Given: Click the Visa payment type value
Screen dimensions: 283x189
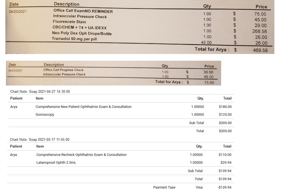Looking at the screenshot, I should click(x=199, y=187).
